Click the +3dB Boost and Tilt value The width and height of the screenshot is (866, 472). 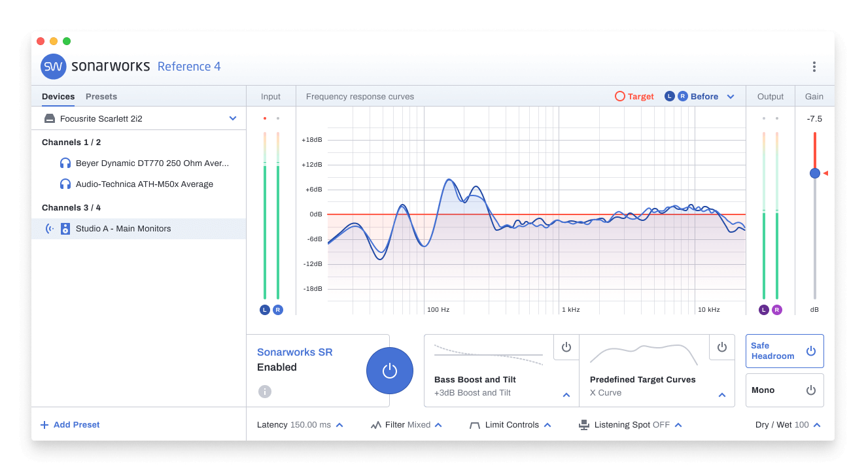pos(472,393)
